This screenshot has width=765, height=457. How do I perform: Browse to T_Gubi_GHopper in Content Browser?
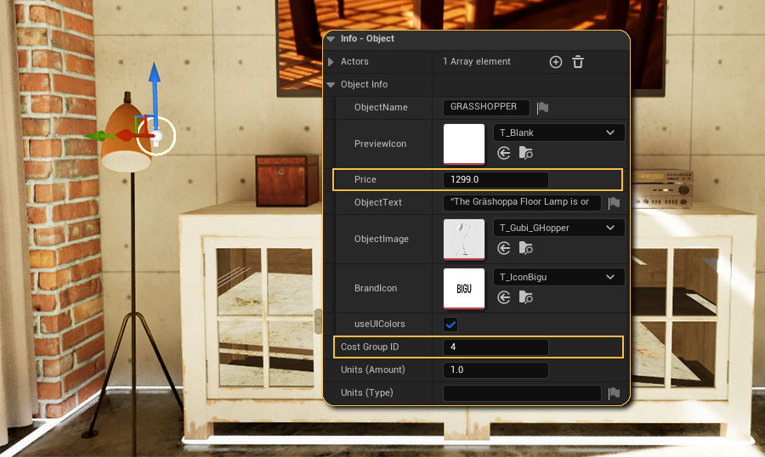pyautogui.click(x=526, y=249)
